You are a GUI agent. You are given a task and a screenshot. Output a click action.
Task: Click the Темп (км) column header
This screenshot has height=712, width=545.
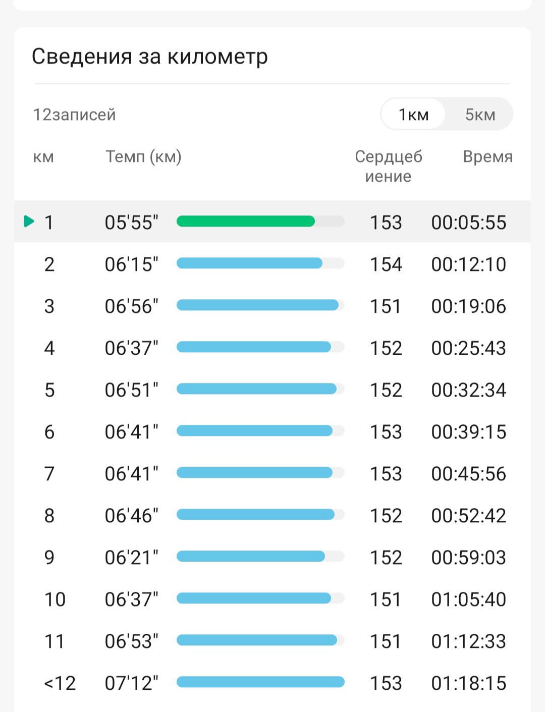pos(143,156)
